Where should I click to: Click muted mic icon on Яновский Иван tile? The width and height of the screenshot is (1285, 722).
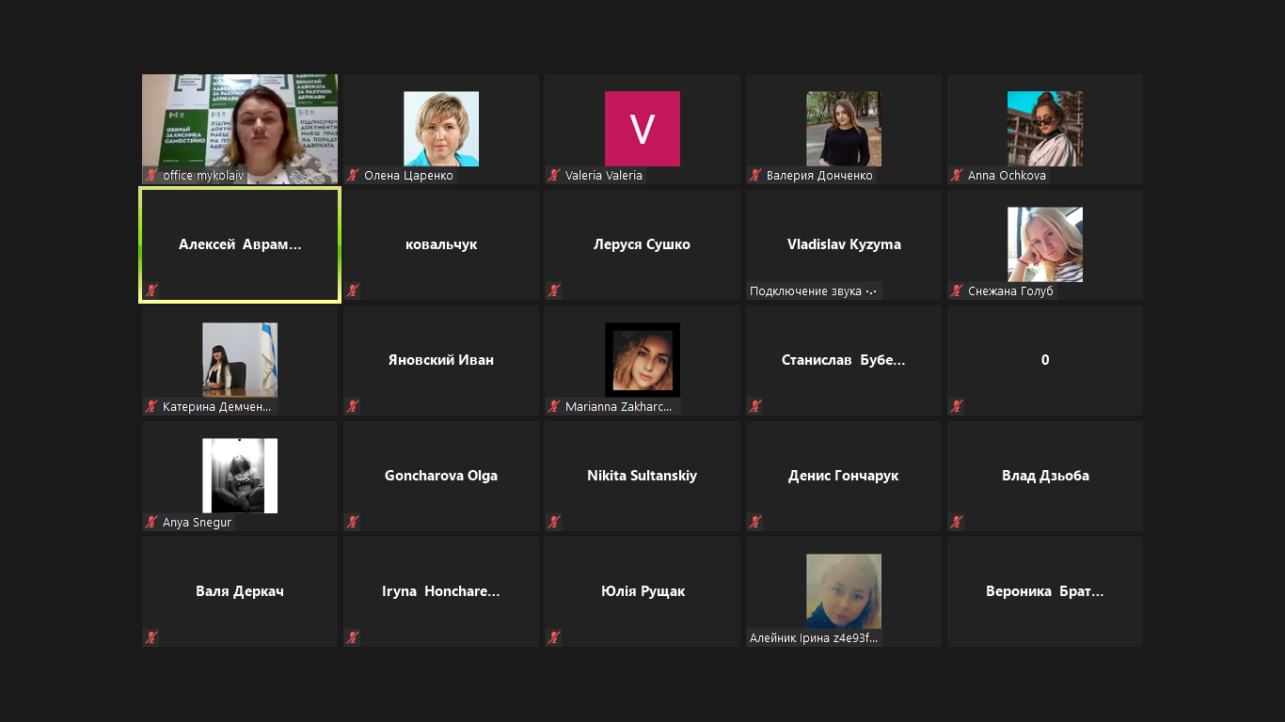353,407
